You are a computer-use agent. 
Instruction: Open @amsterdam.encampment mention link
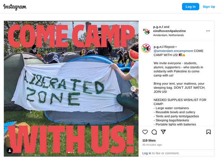[x=173, y=51]
